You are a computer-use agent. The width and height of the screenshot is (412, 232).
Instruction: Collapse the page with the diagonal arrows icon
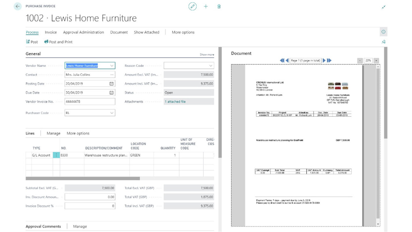[384, 7]
